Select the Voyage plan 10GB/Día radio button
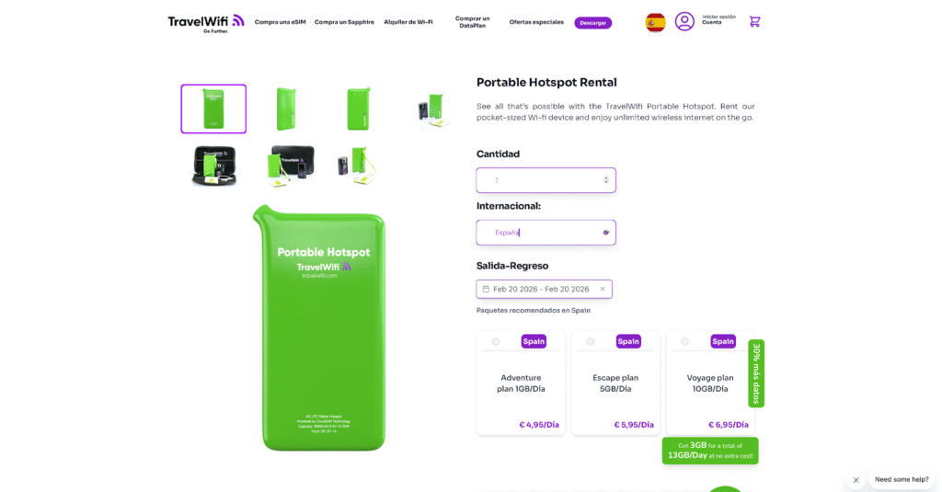This screenshot has width=942, height=492. [684, 342]
